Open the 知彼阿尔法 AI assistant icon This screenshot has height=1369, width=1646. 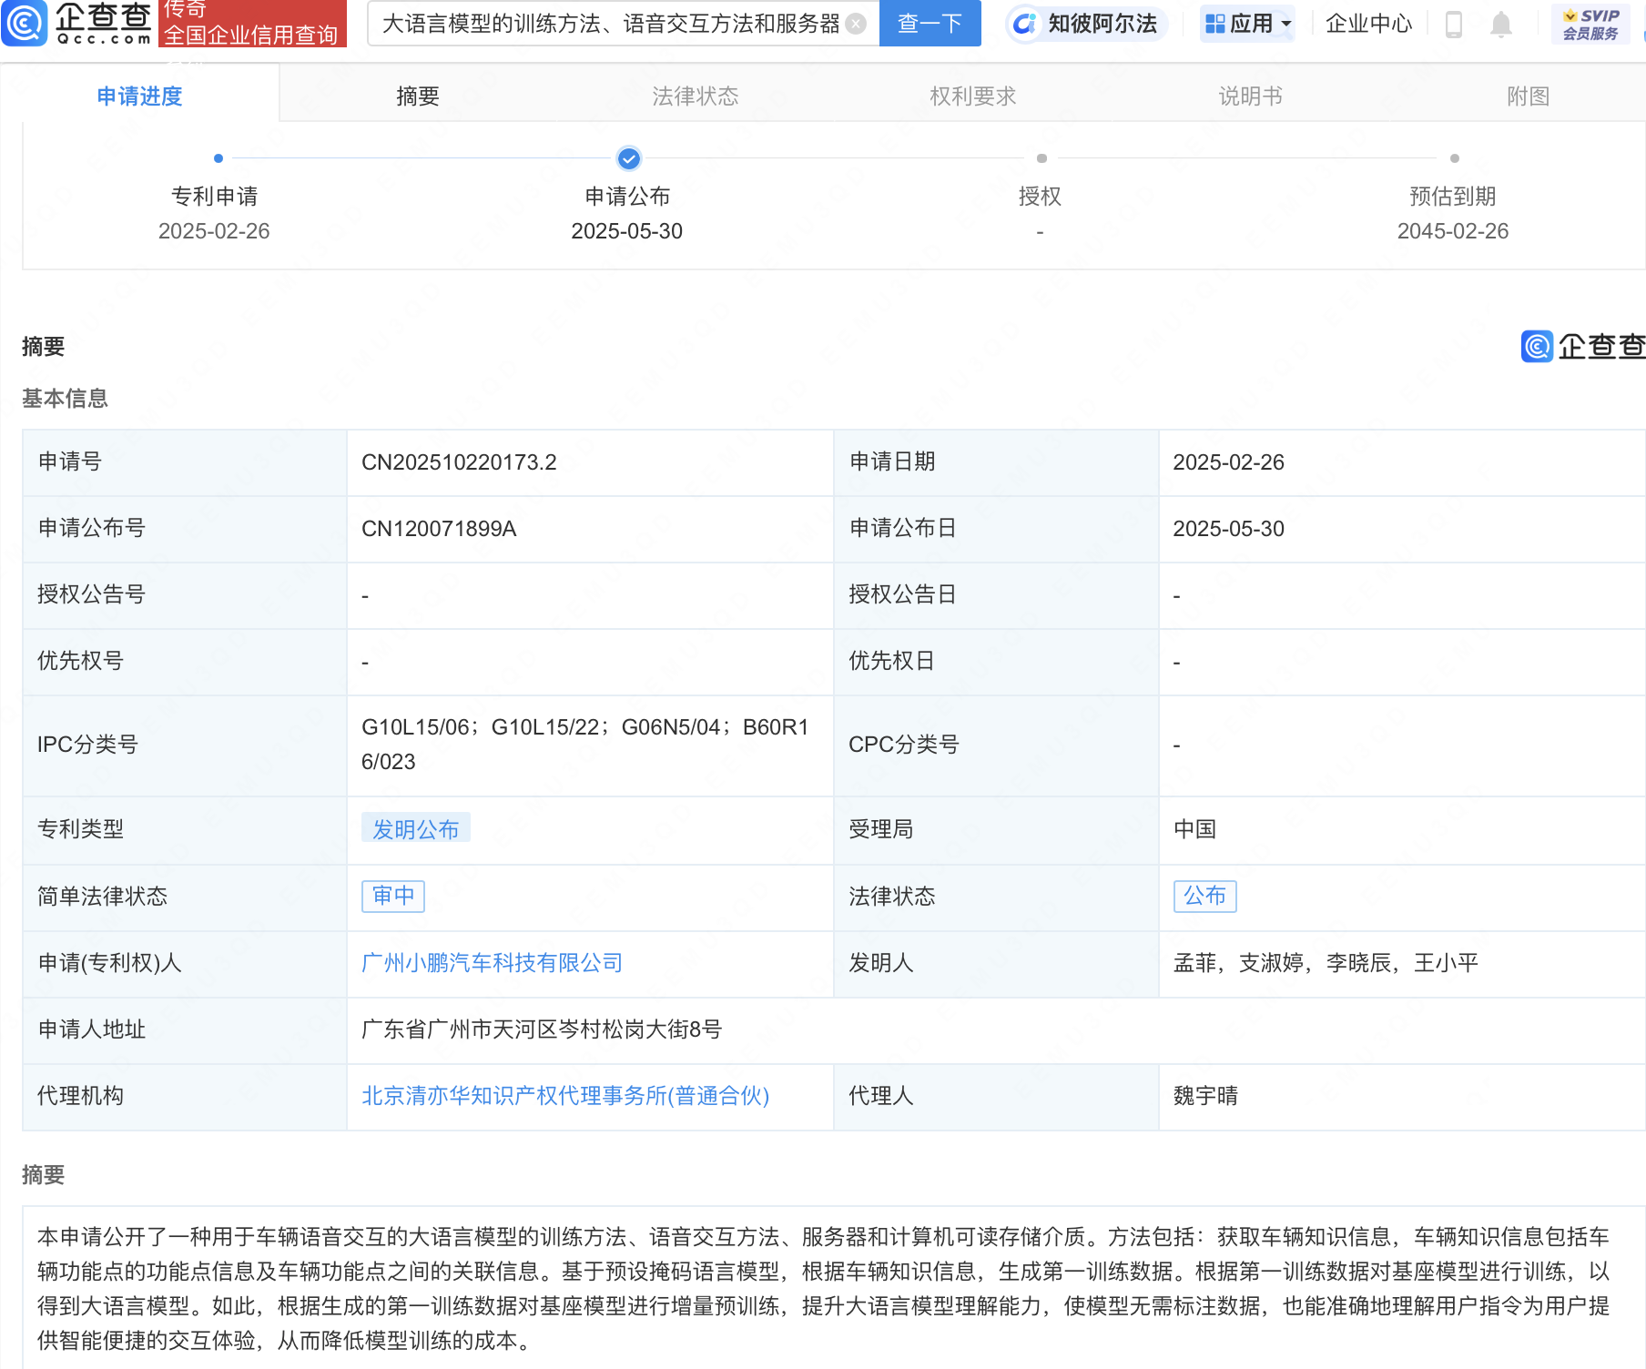coord(1024,24)
